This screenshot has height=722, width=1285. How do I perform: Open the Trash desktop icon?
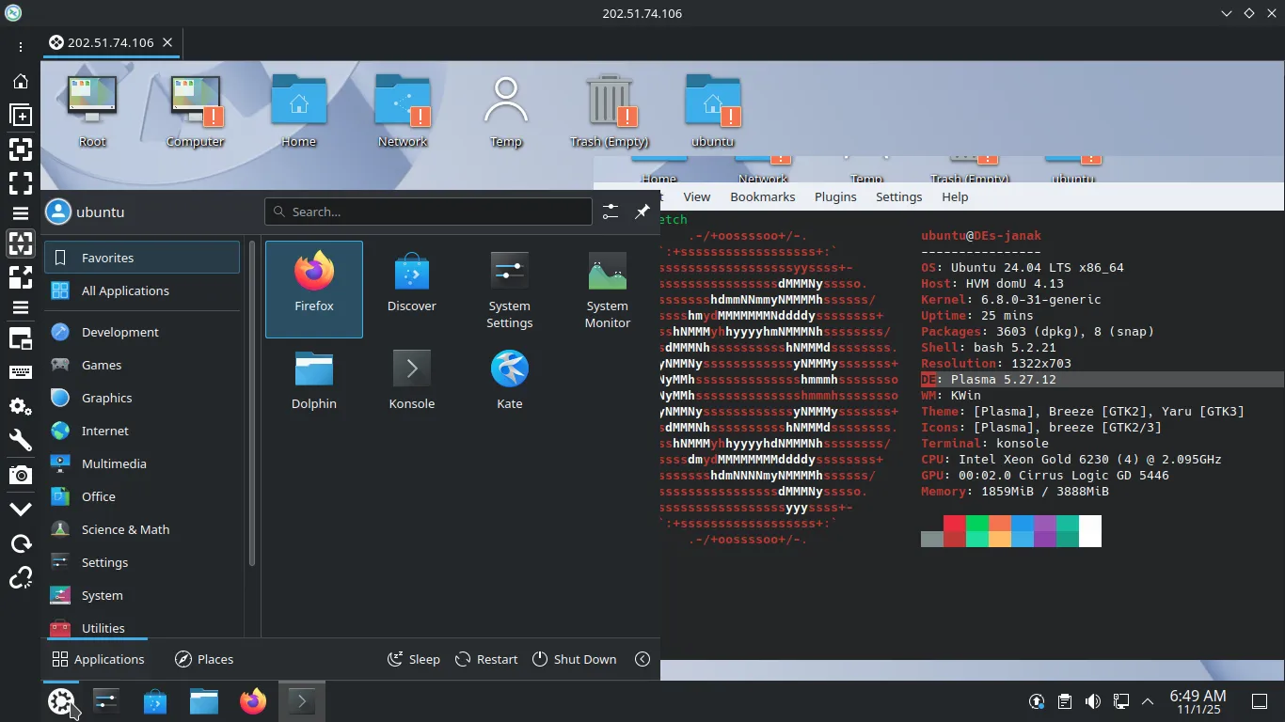coord(610,113)
